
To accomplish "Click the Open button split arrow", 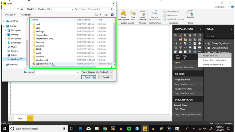I will click(95, 77).
